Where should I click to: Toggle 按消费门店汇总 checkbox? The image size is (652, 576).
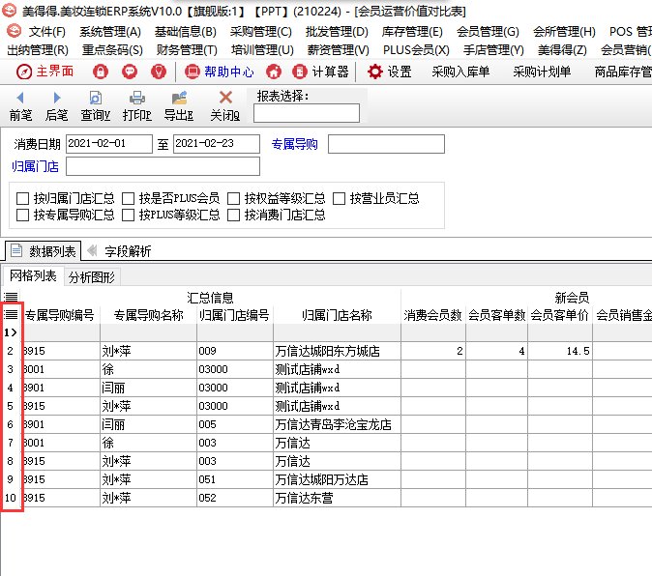coord(233,216)
